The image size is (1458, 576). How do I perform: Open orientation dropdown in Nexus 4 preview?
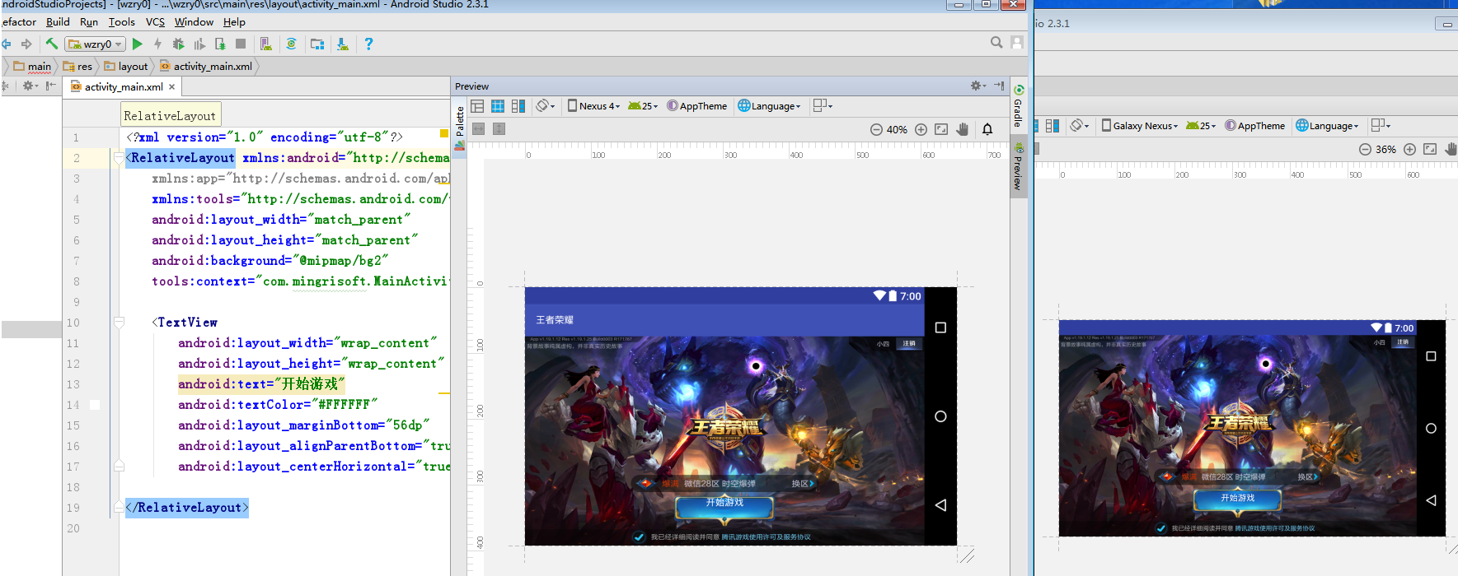(x=546, y=106)
